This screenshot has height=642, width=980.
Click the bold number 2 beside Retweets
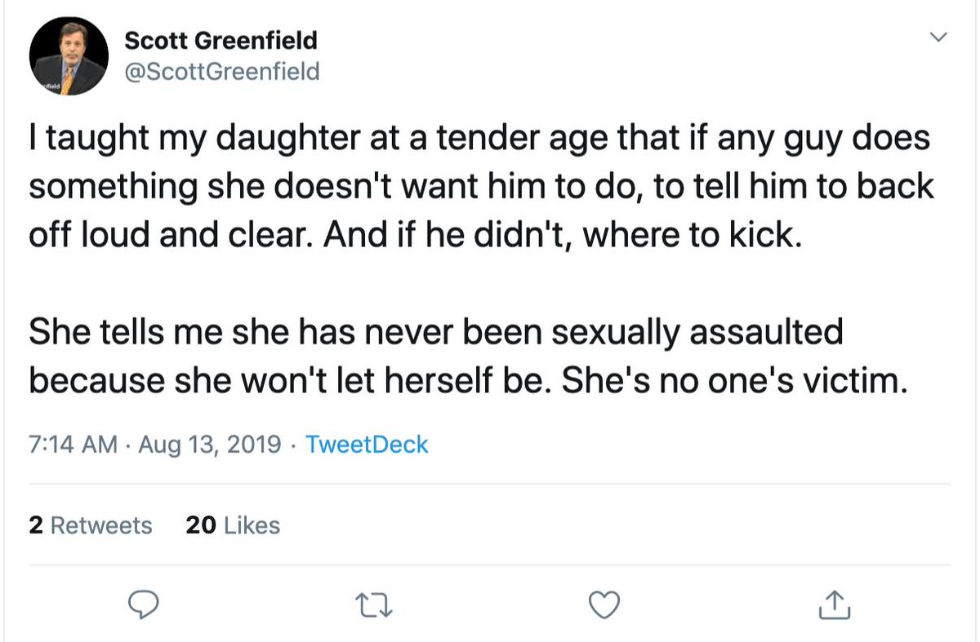(x=36, y=525)
